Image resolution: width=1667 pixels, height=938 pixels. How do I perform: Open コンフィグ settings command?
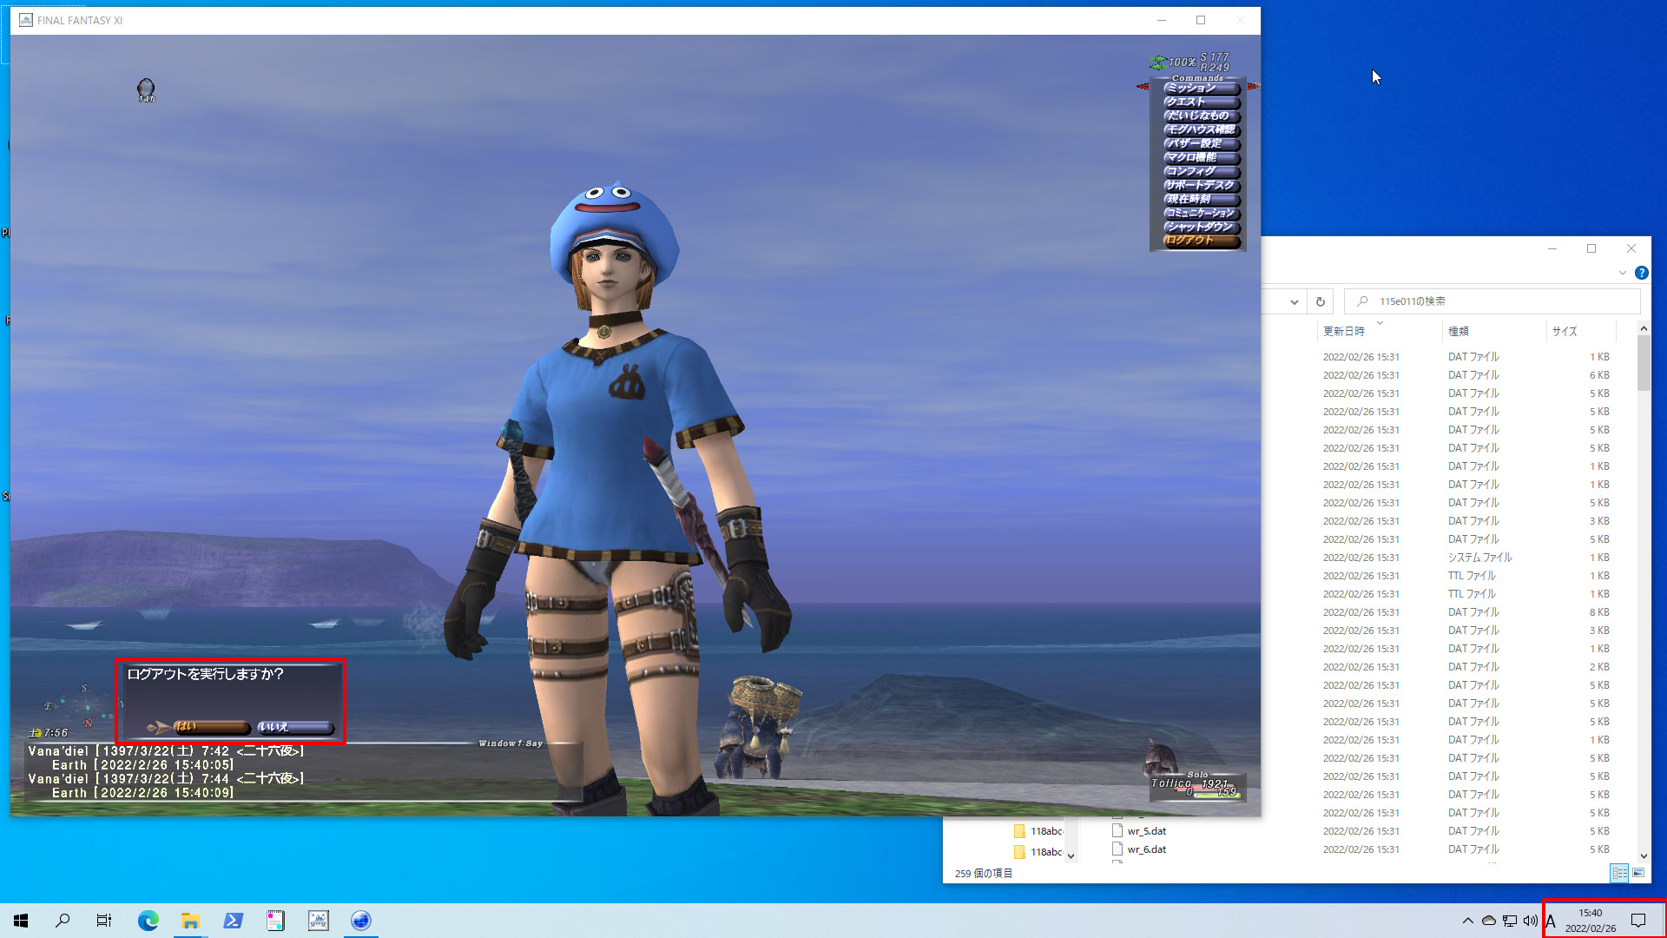click(1202, 171)
